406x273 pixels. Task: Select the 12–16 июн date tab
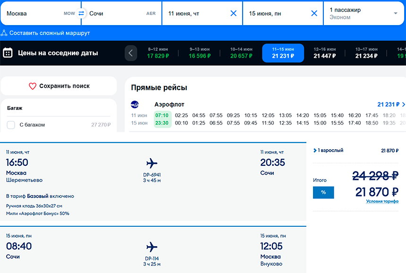click(x=325, y=53)
